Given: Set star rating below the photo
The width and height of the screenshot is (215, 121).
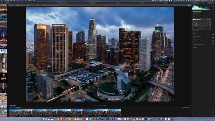Looking at the screenshot, I should 103,106.
